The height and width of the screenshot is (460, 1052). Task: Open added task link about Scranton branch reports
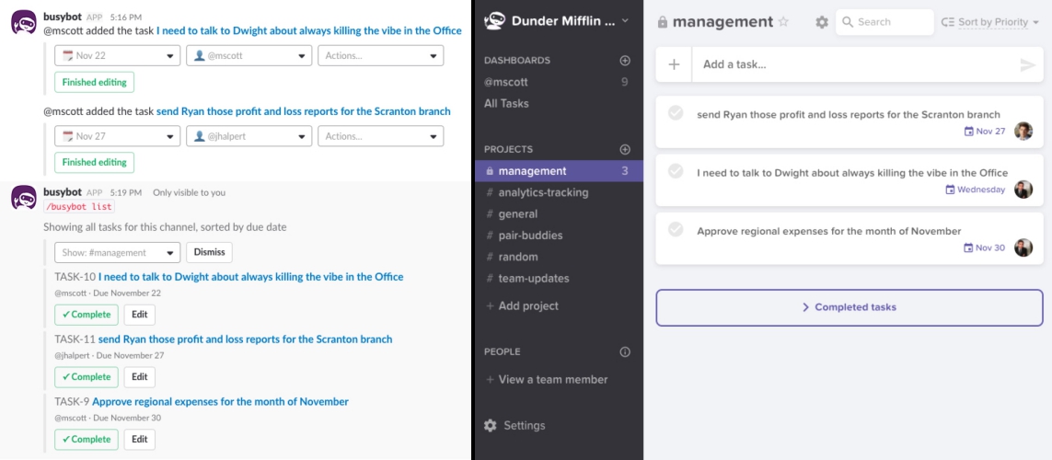coord(304,111)
